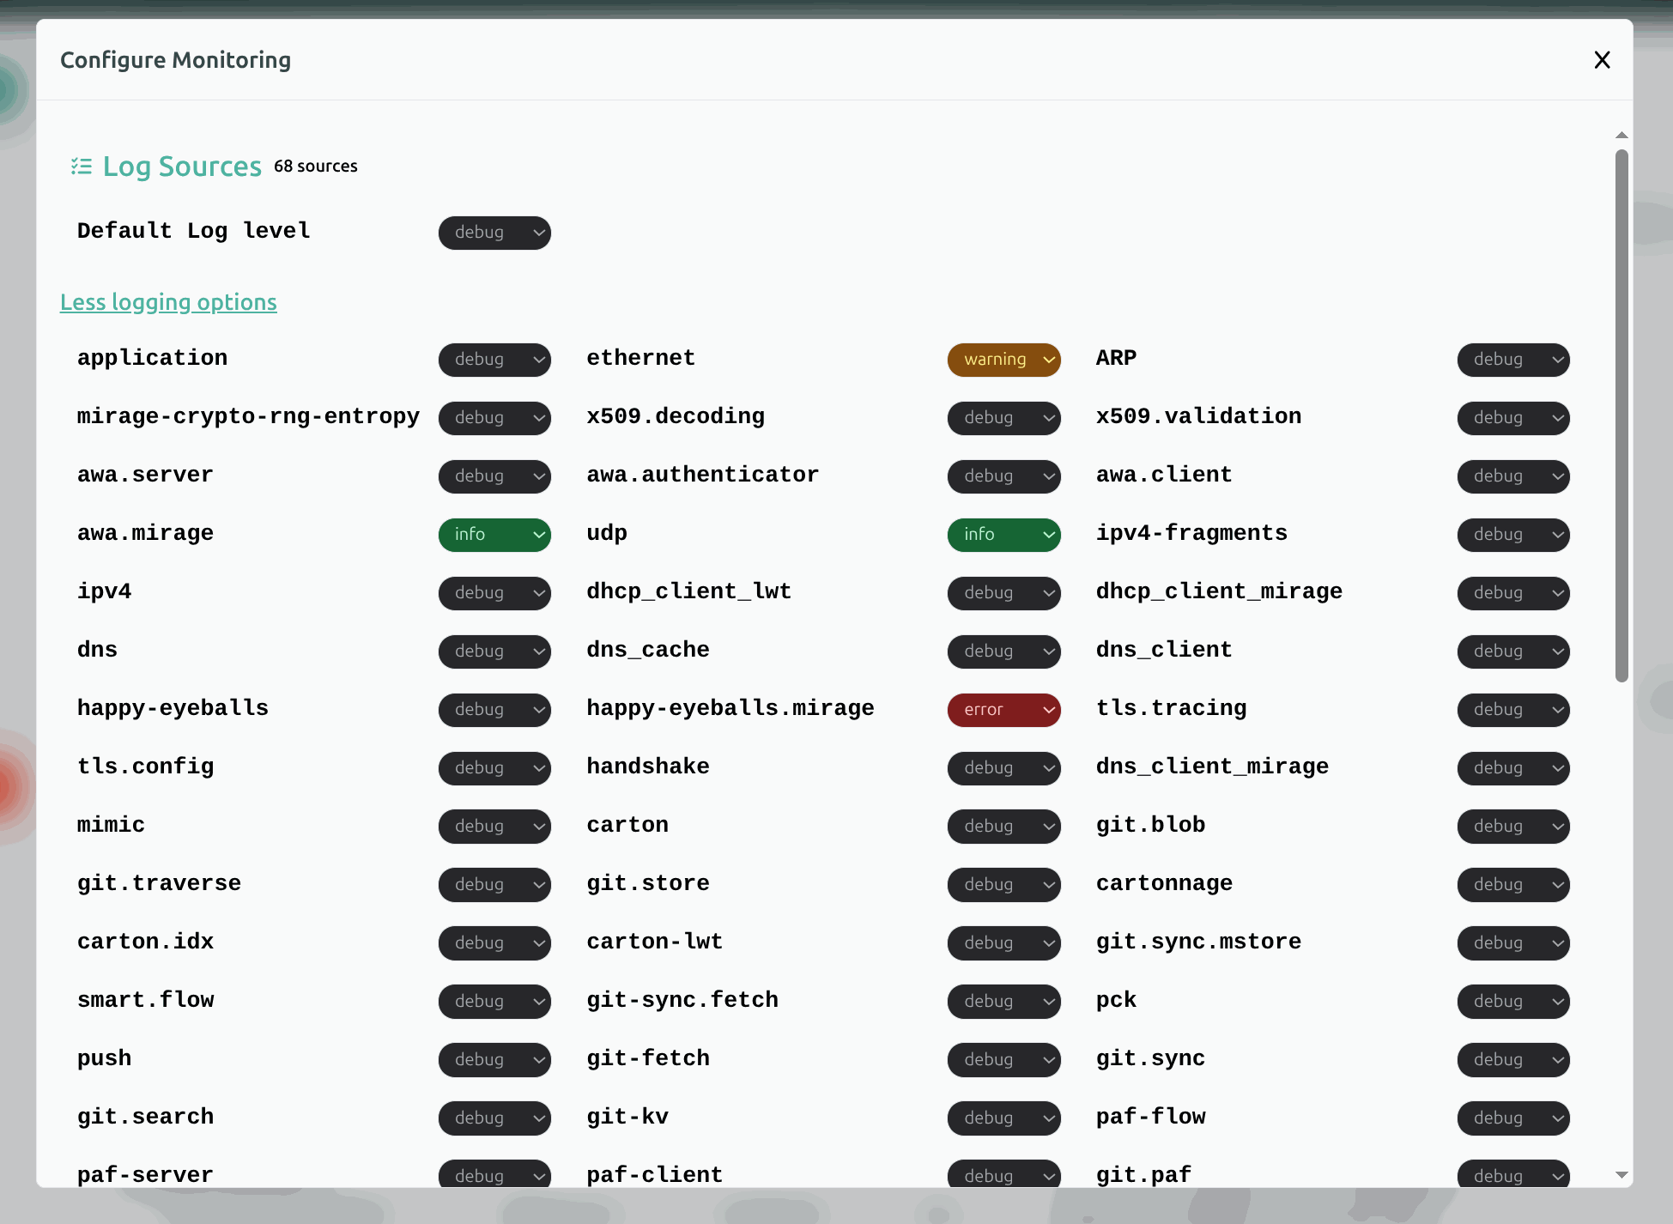Open the git-fetch level dropdown
The height and width of the screenshot is (1224, 1673).
click(1003, 1060)
